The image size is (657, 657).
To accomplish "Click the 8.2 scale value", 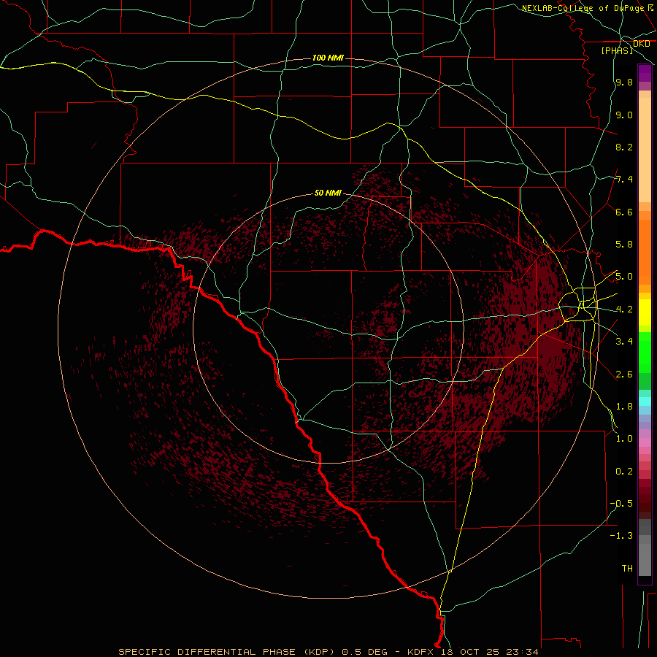I will click(624, 147).
